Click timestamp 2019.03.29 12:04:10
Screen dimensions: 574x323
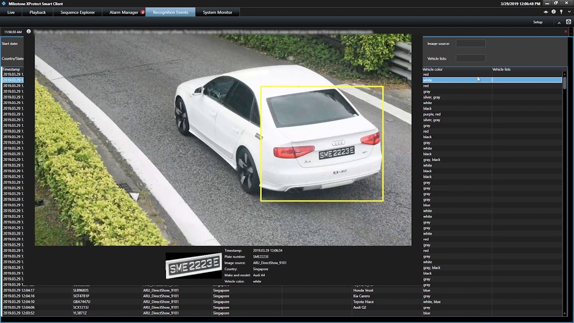[x=19, y=302]
